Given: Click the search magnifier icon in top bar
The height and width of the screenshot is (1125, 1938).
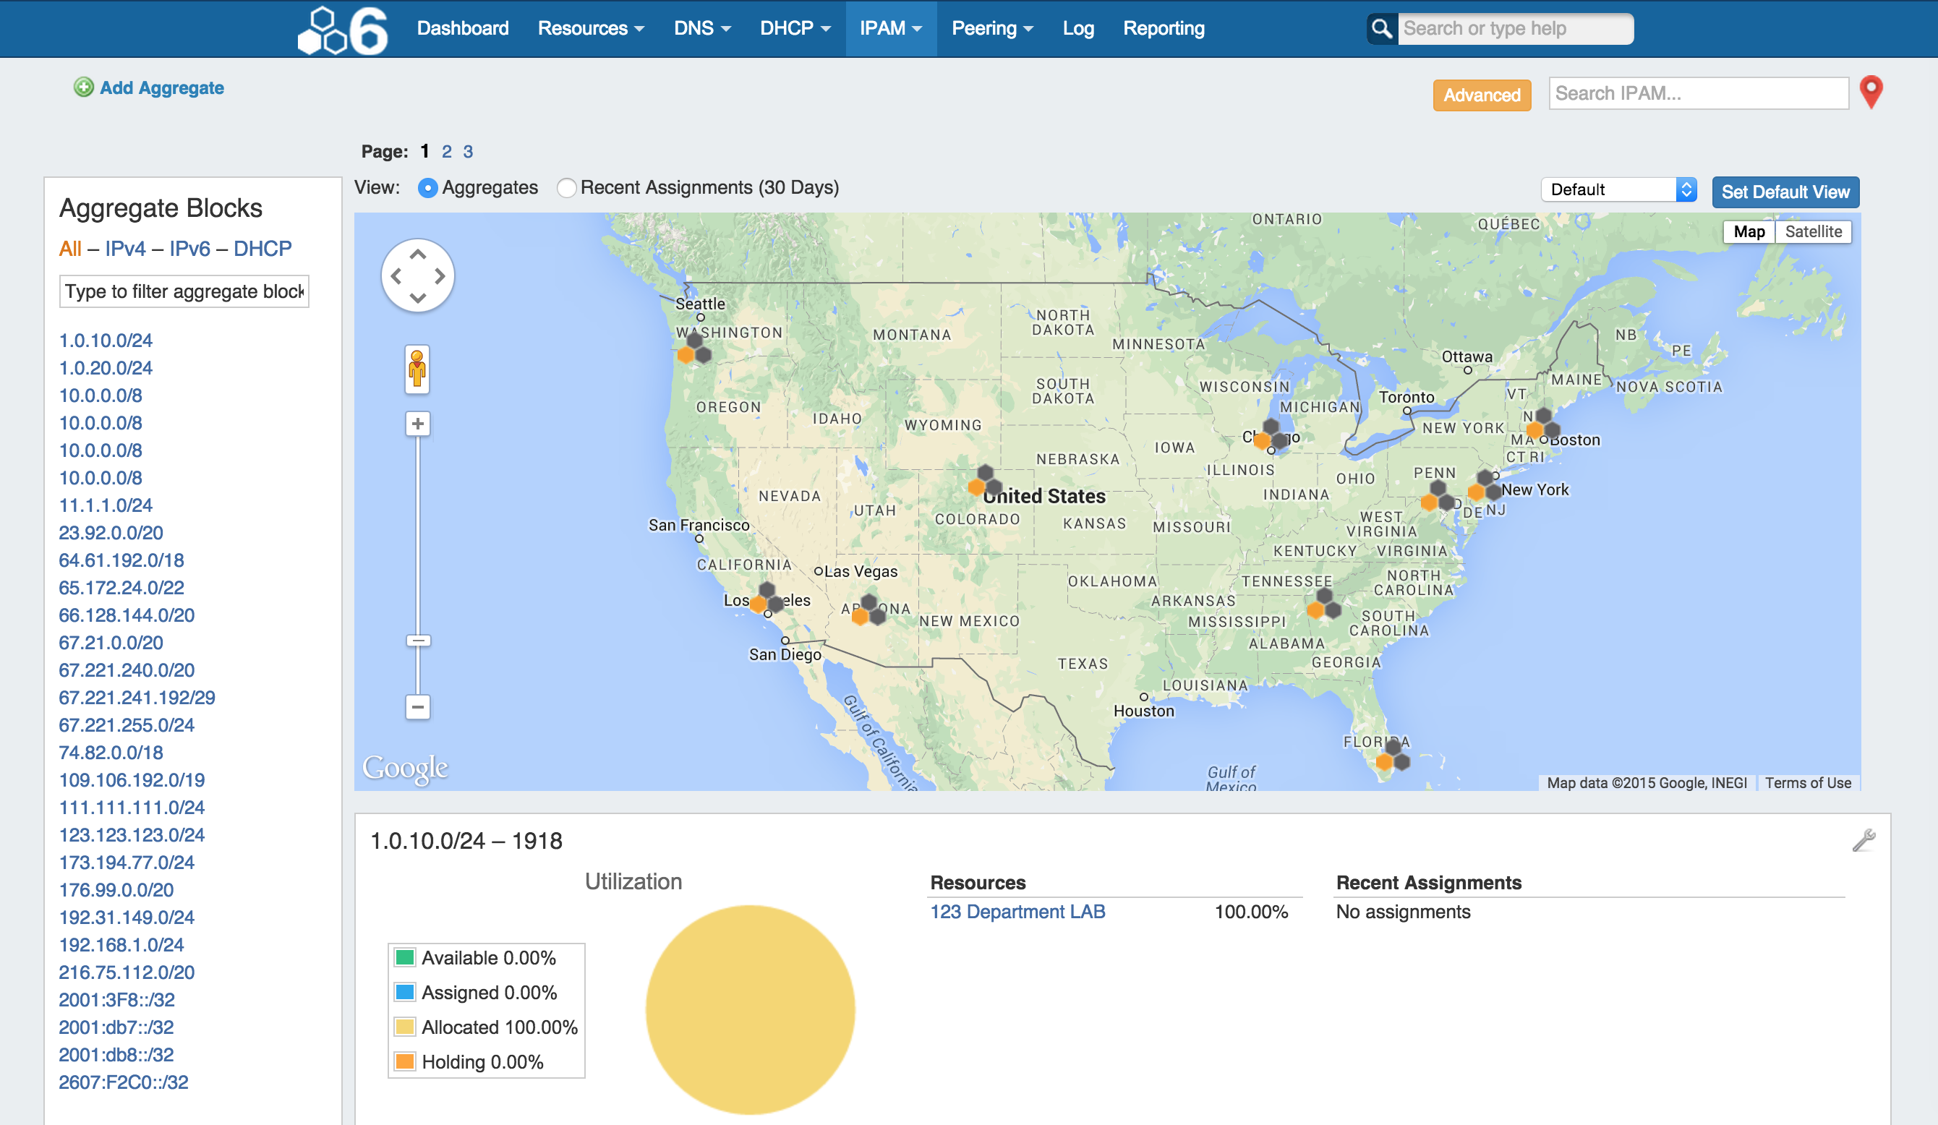Looking at the screenshot, I should (1381, 28).
